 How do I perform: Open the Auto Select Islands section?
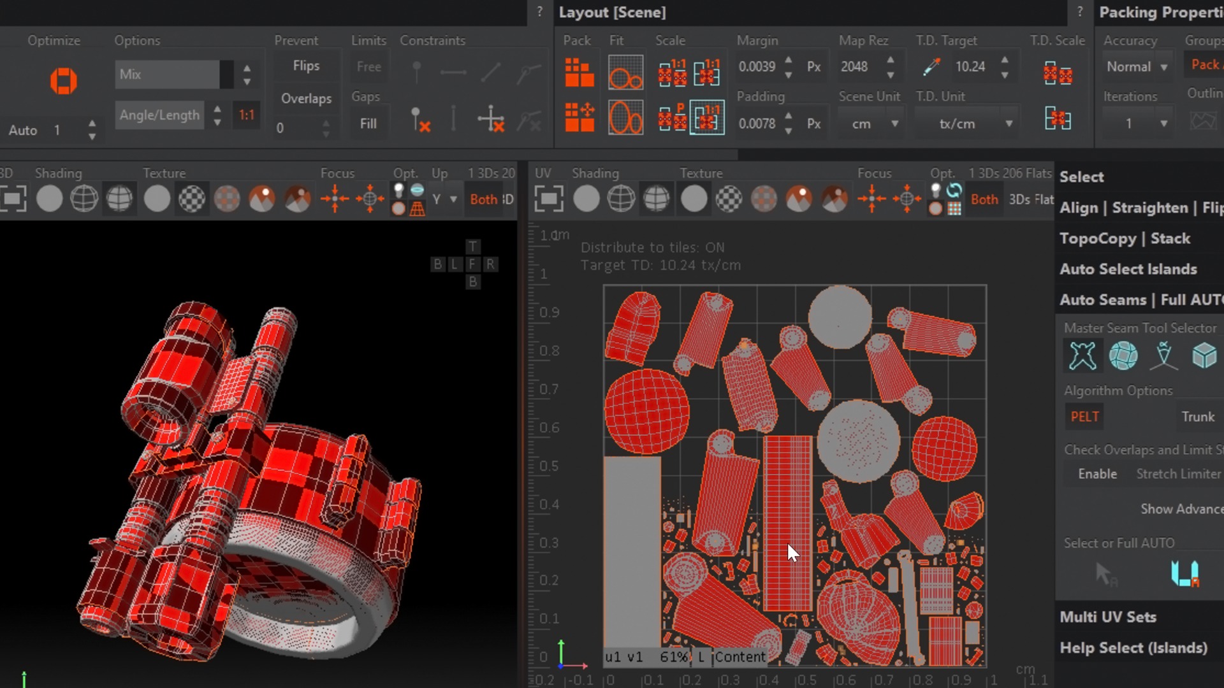(x=1128, y=269)
